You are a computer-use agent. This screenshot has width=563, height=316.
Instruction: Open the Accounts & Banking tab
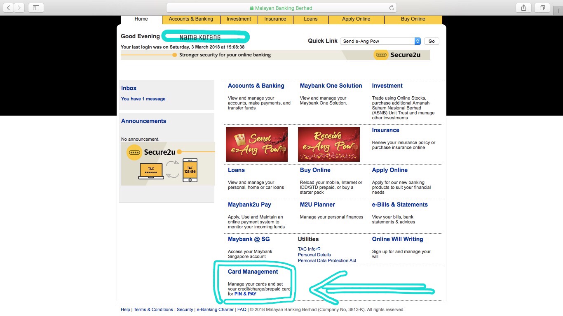191,19
